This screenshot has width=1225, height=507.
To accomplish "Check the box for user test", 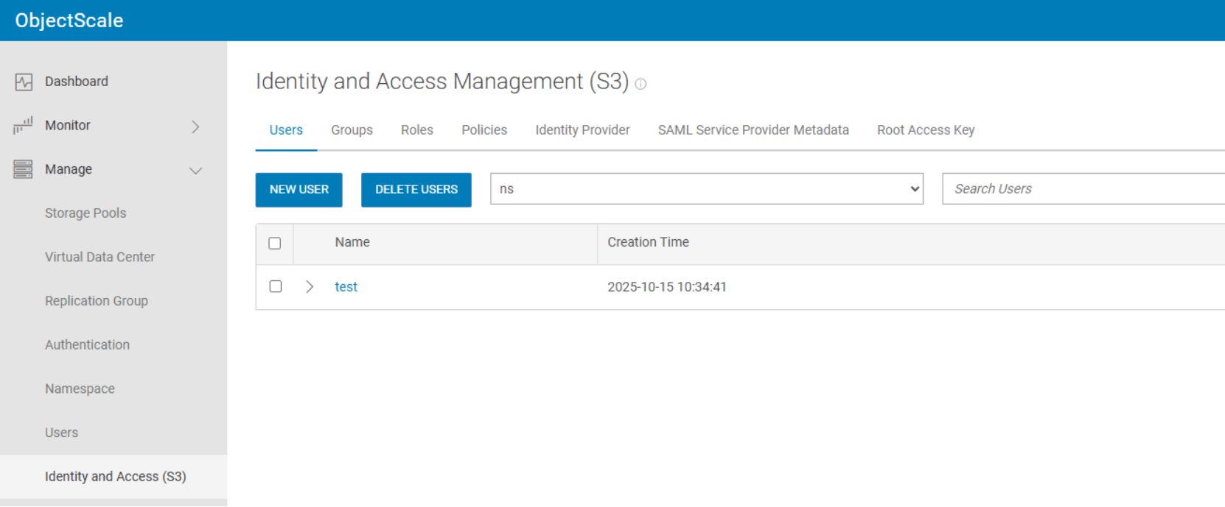I will click(276, 286).
